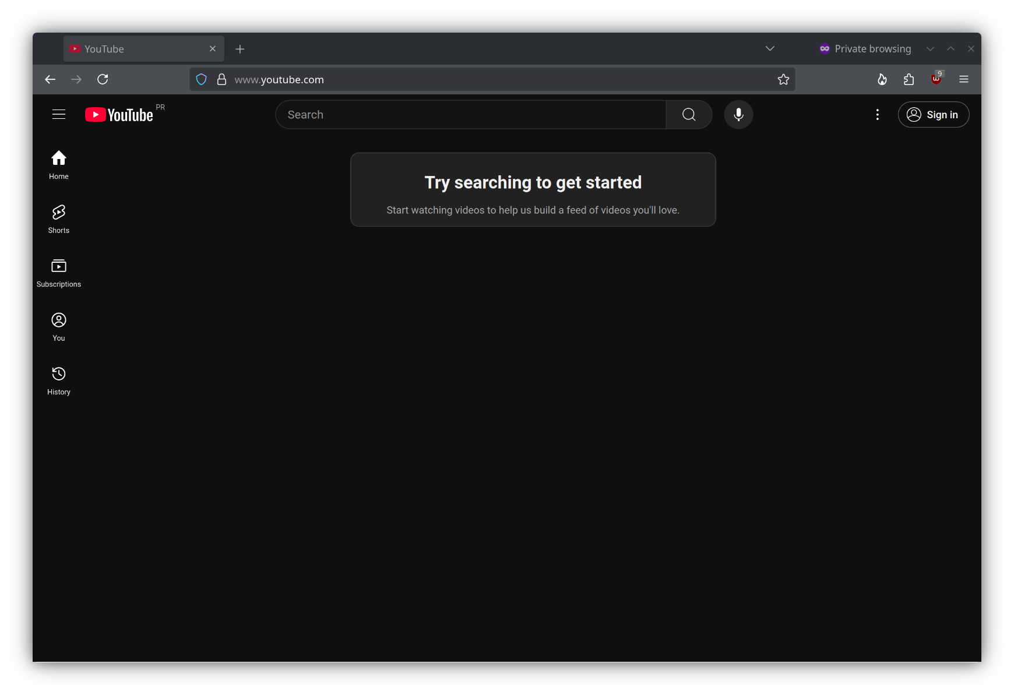Viewport: 1014px width, 695px height.
Task: Click the 'Try searching to get started' heading
Action: pos(533,182)
